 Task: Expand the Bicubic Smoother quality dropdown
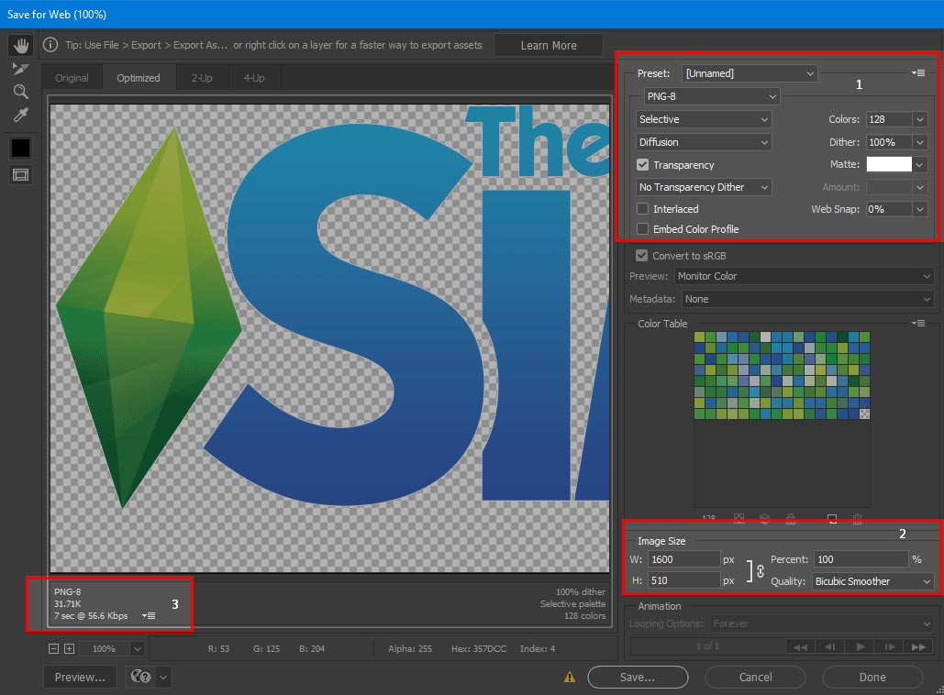[872, 581]
